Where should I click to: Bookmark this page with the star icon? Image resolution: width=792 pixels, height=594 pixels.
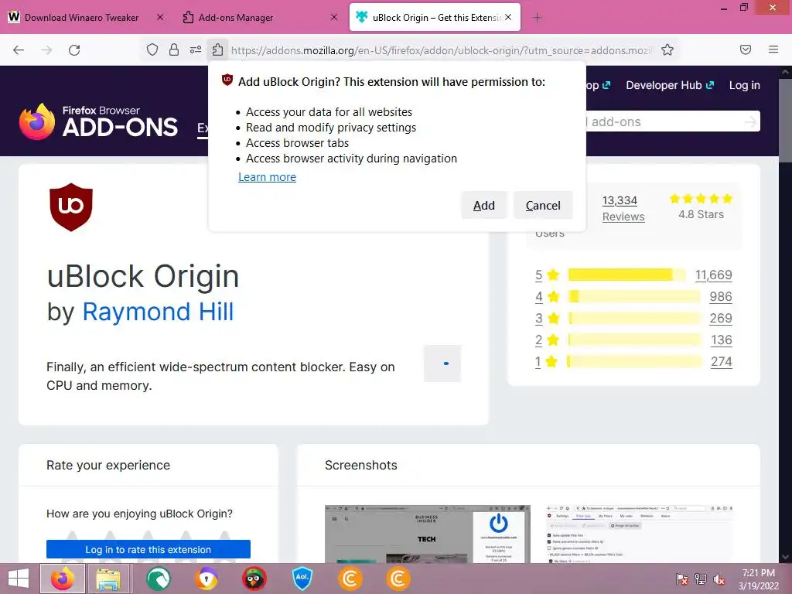[667, 49]
